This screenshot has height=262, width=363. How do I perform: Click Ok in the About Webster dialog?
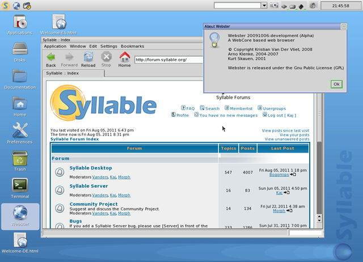coord(336,84)
